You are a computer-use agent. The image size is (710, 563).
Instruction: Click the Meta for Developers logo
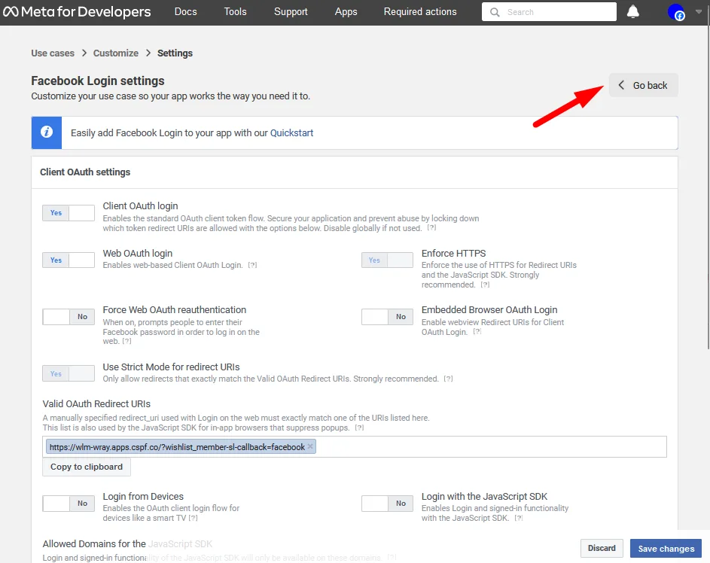click(75, 11)
